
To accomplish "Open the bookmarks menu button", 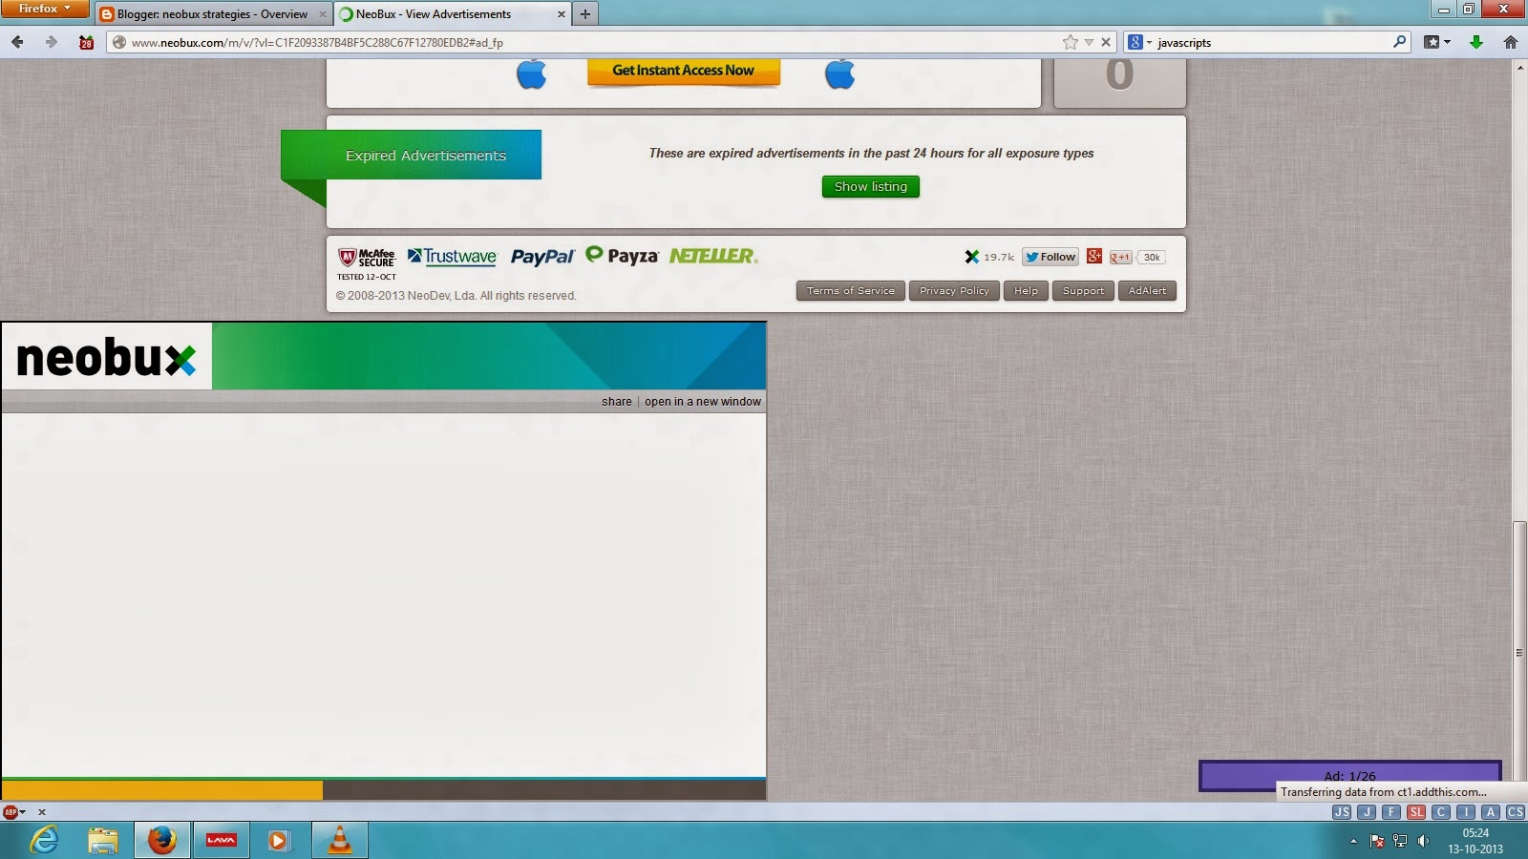I will click(1436, 42).
